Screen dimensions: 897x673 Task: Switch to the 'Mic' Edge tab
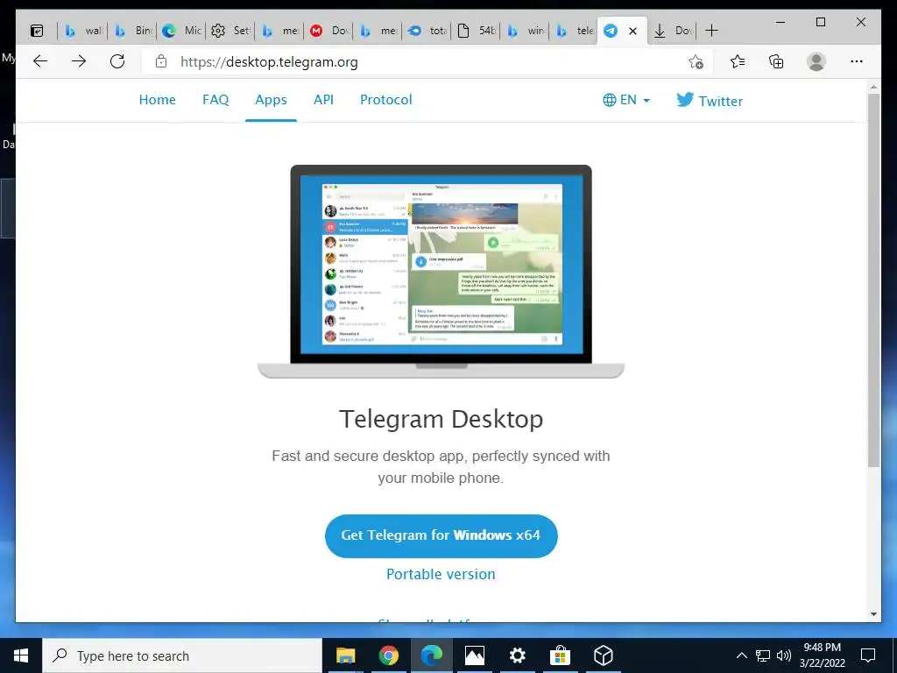(181, 31)
